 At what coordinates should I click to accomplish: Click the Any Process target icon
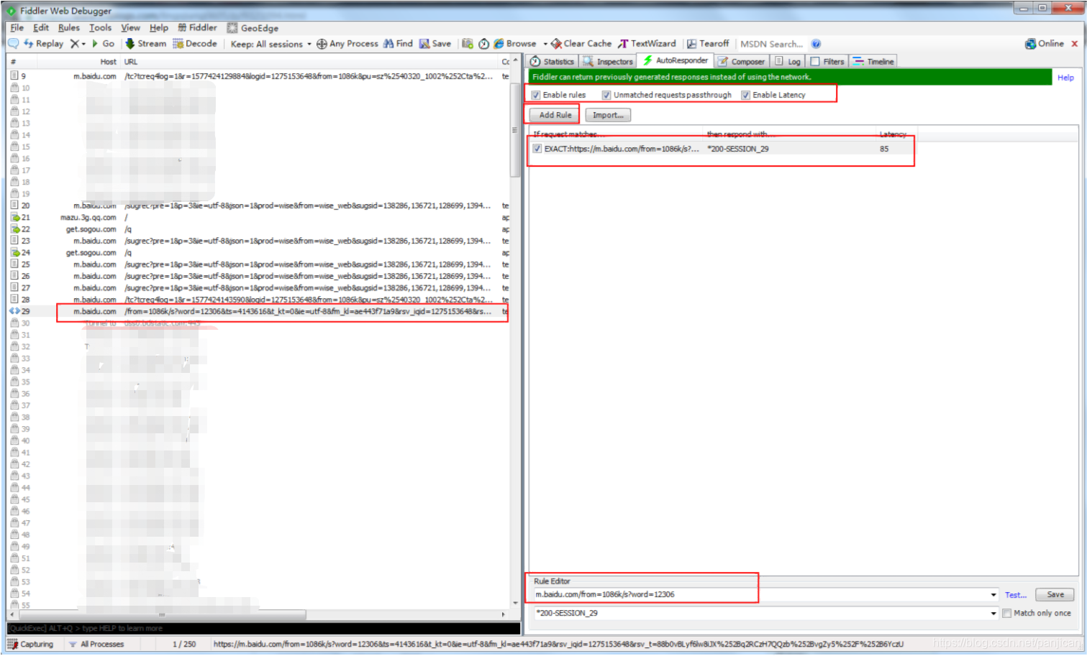(x=322, y=44)
